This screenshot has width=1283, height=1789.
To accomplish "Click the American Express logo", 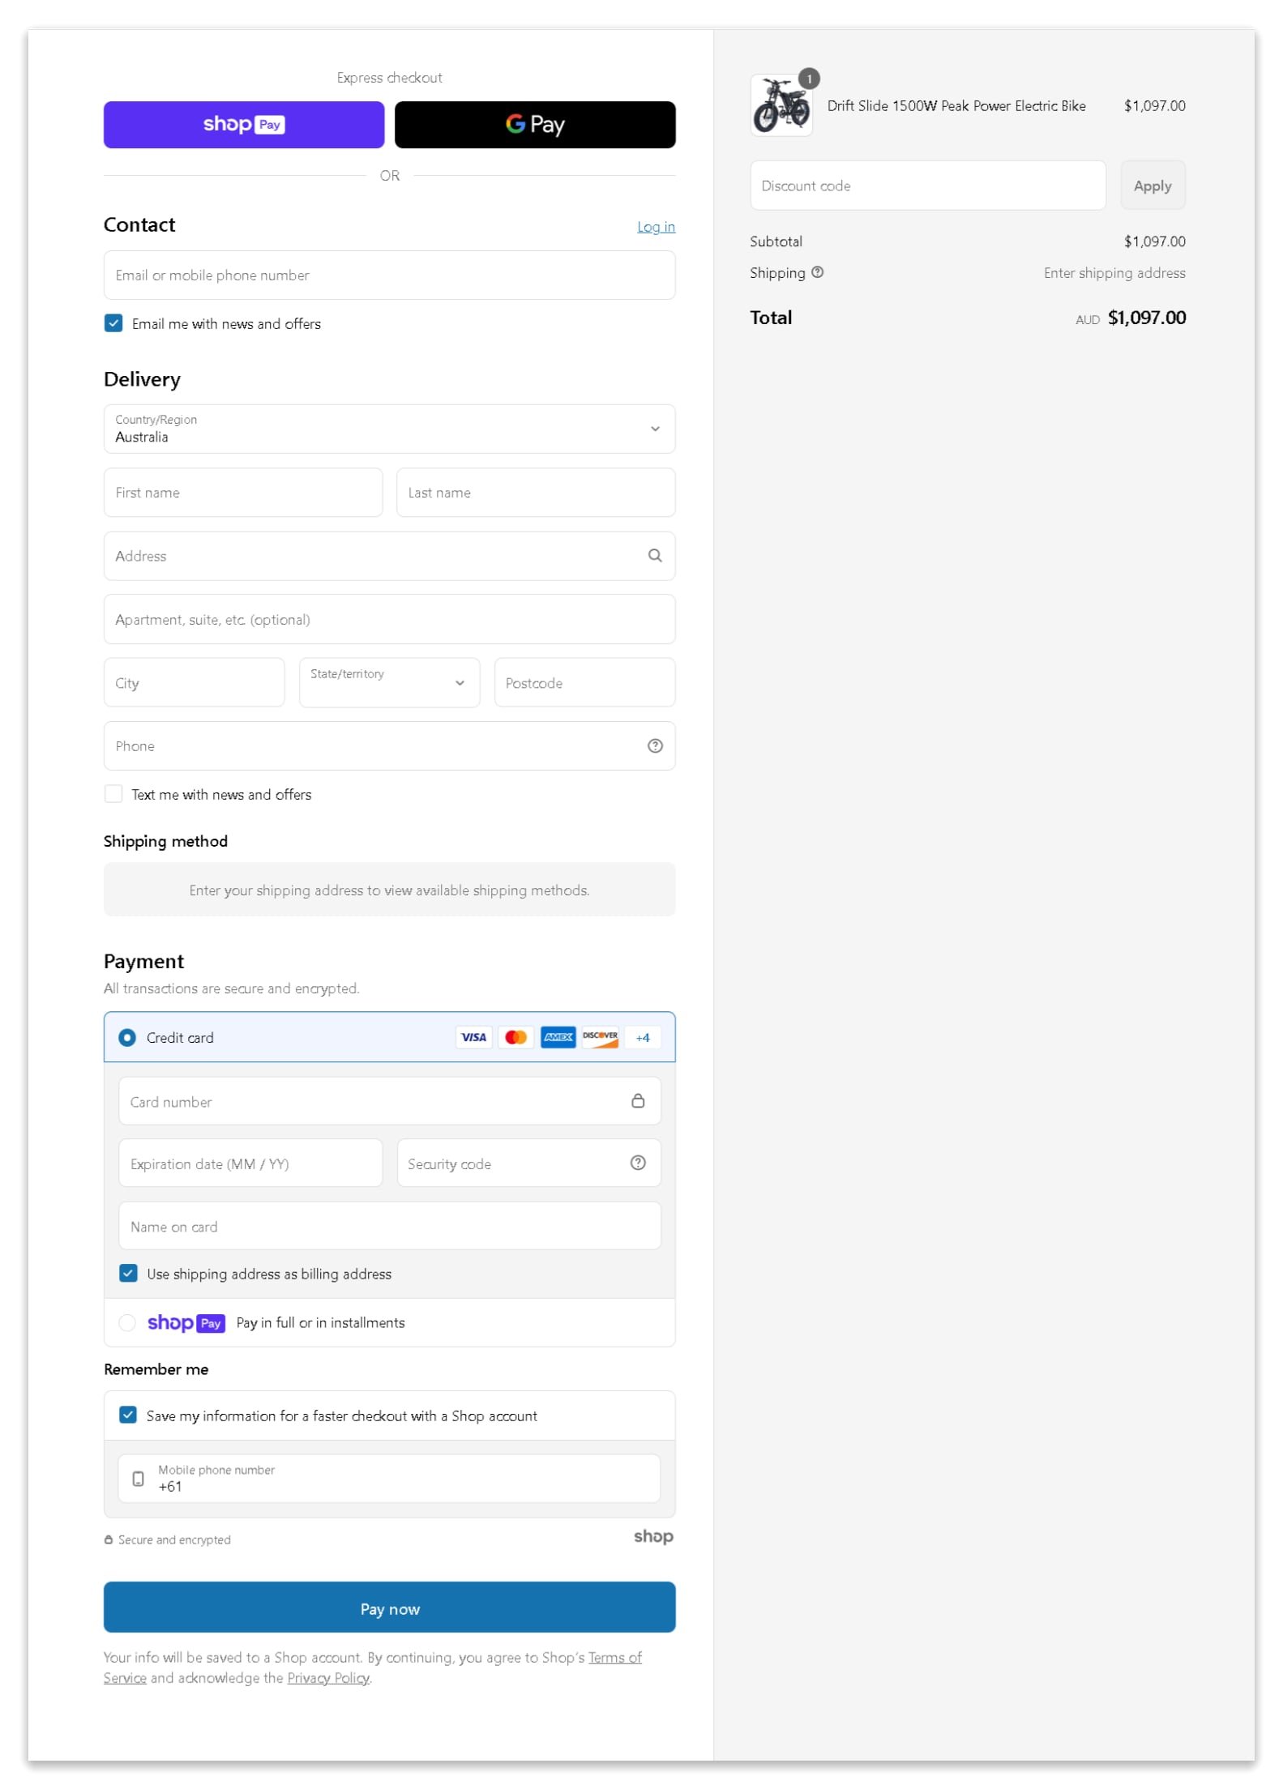I will (558, 1037).
